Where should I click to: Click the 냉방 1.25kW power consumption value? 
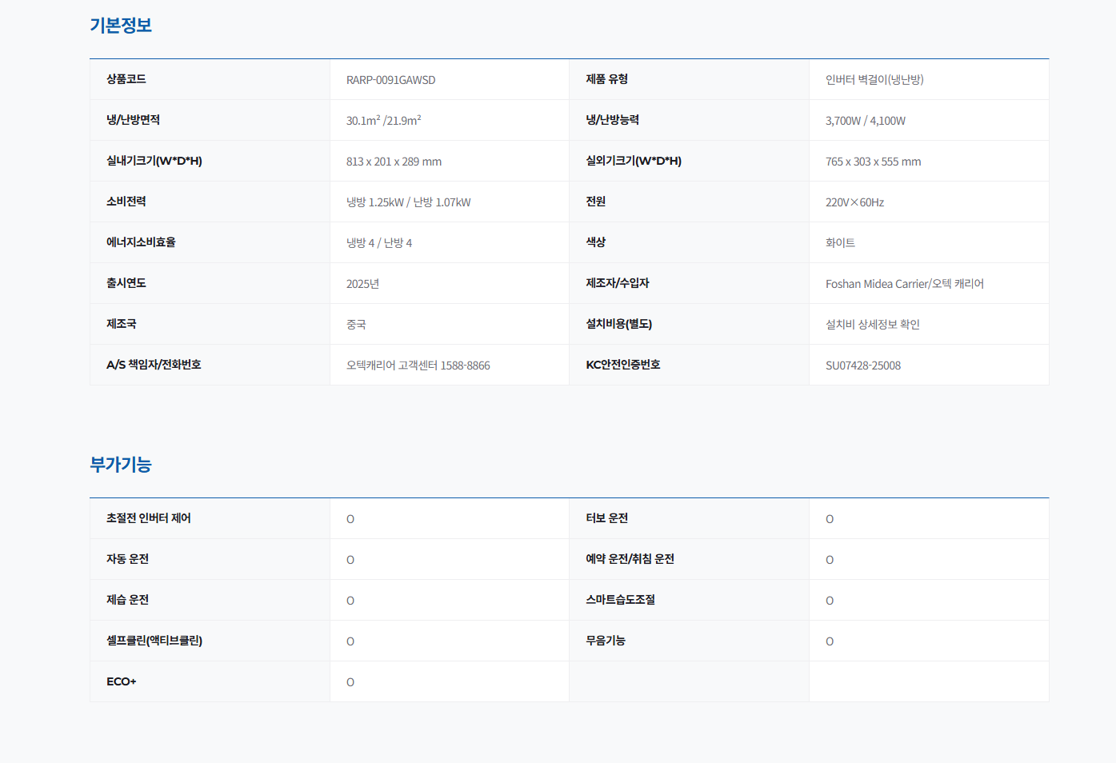pyautogui.click(x=375, y=202)
